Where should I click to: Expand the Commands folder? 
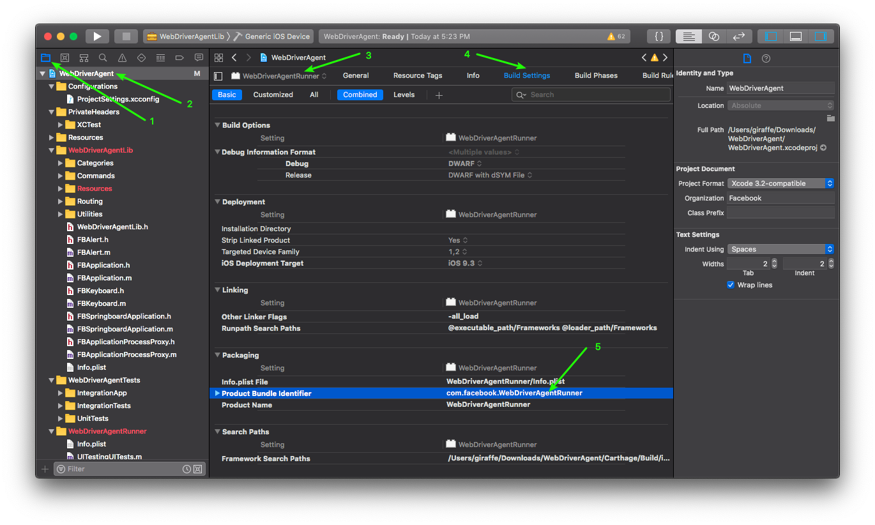tap(61, 176)
